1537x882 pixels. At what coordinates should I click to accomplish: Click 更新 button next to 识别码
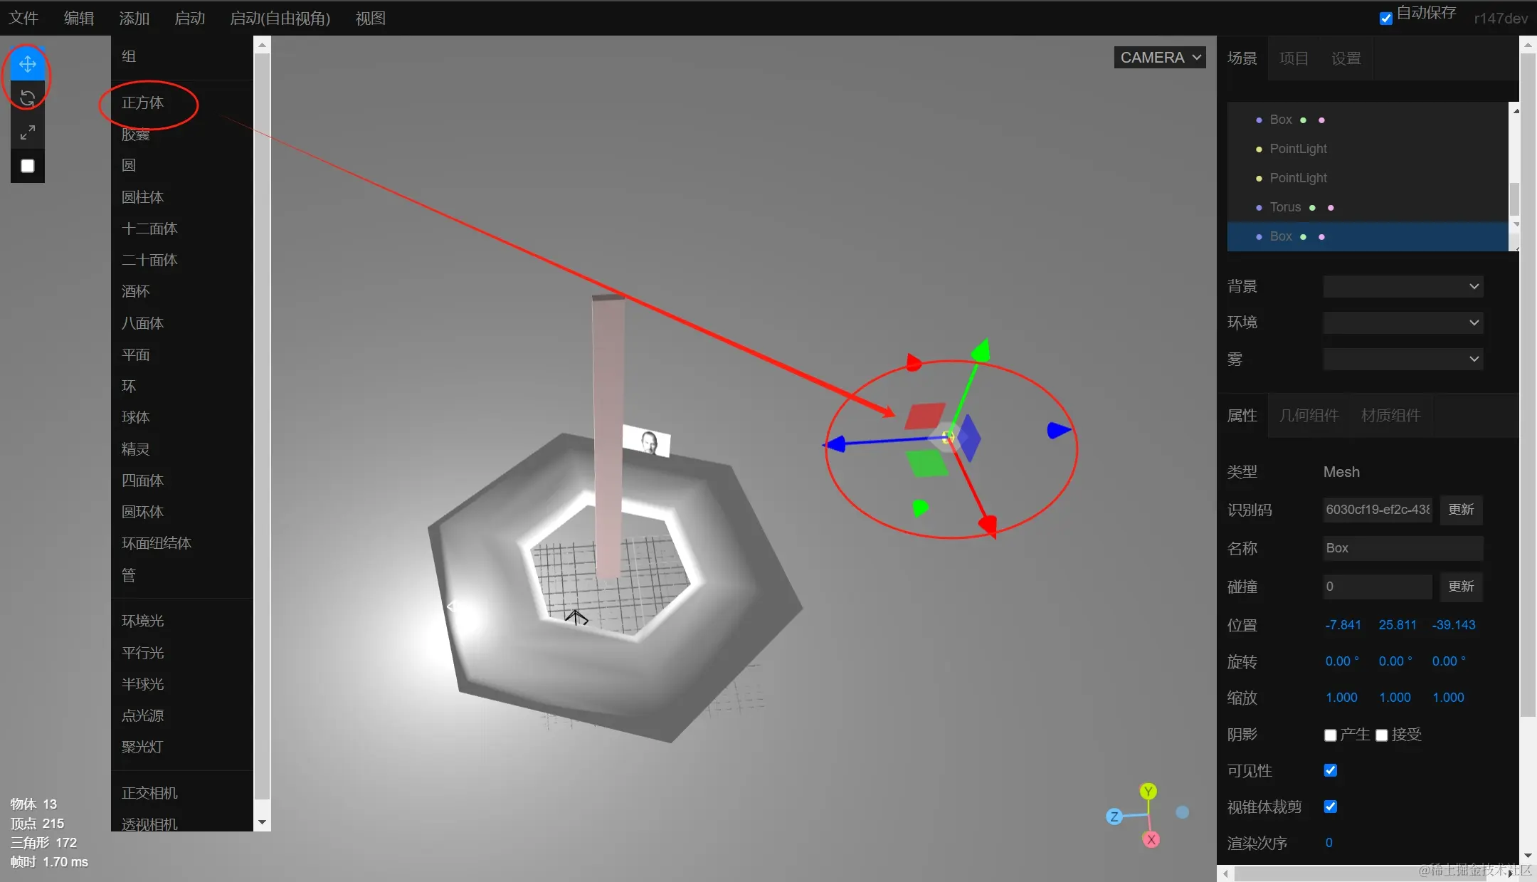pyautogui.click(x=1461, y=510)
